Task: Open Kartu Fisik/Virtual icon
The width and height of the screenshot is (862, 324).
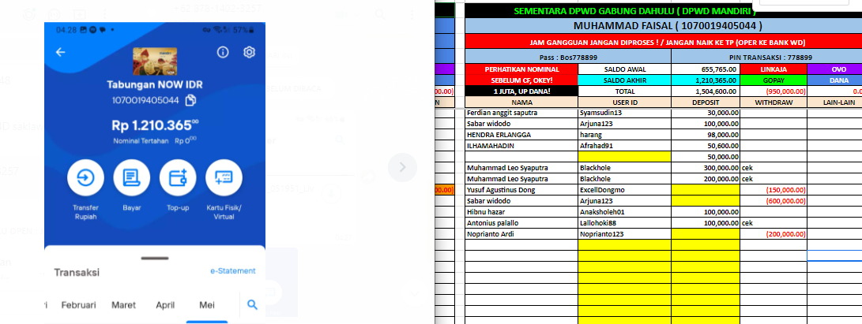Action: 224,177
